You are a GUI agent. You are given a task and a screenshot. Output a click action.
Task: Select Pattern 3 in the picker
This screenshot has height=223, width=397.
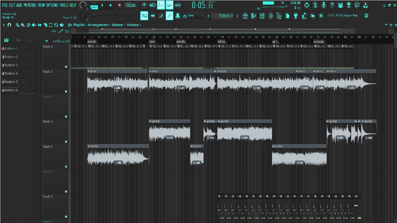[18, 65]
